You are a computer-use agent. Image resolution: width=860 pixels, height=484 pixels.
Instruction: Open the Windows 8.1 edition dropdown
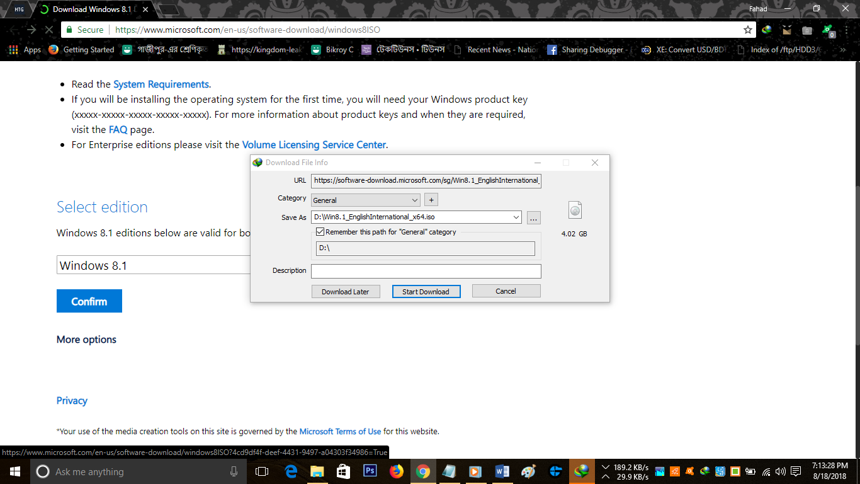click(x=154, y=265)
